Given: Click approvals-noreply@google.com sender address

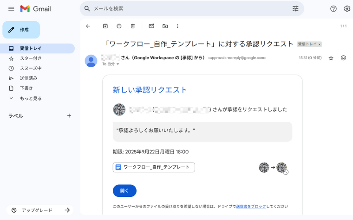Looking at the screenshot, I should tap(237, 58).
